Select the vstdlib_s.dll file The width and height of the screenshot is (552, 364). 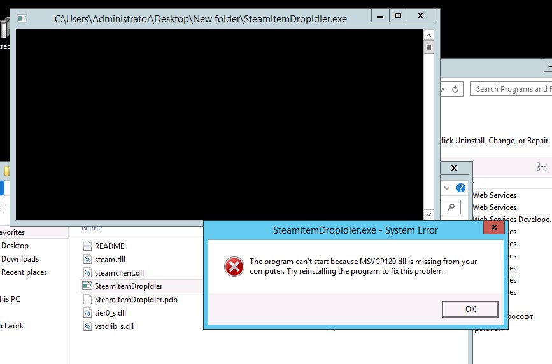point(115,326)
